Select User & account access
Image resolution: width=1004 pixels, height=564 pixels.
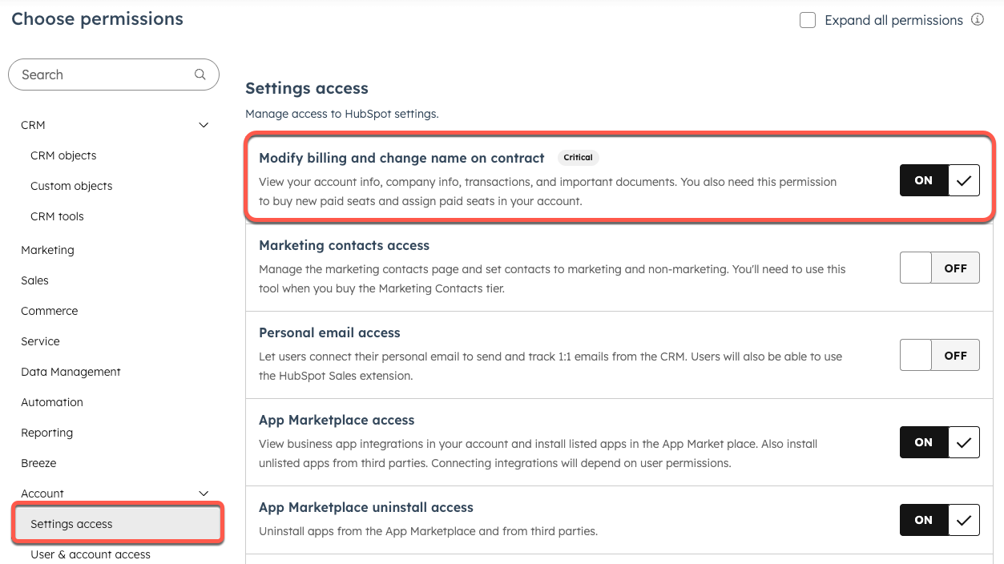[90, 554]
